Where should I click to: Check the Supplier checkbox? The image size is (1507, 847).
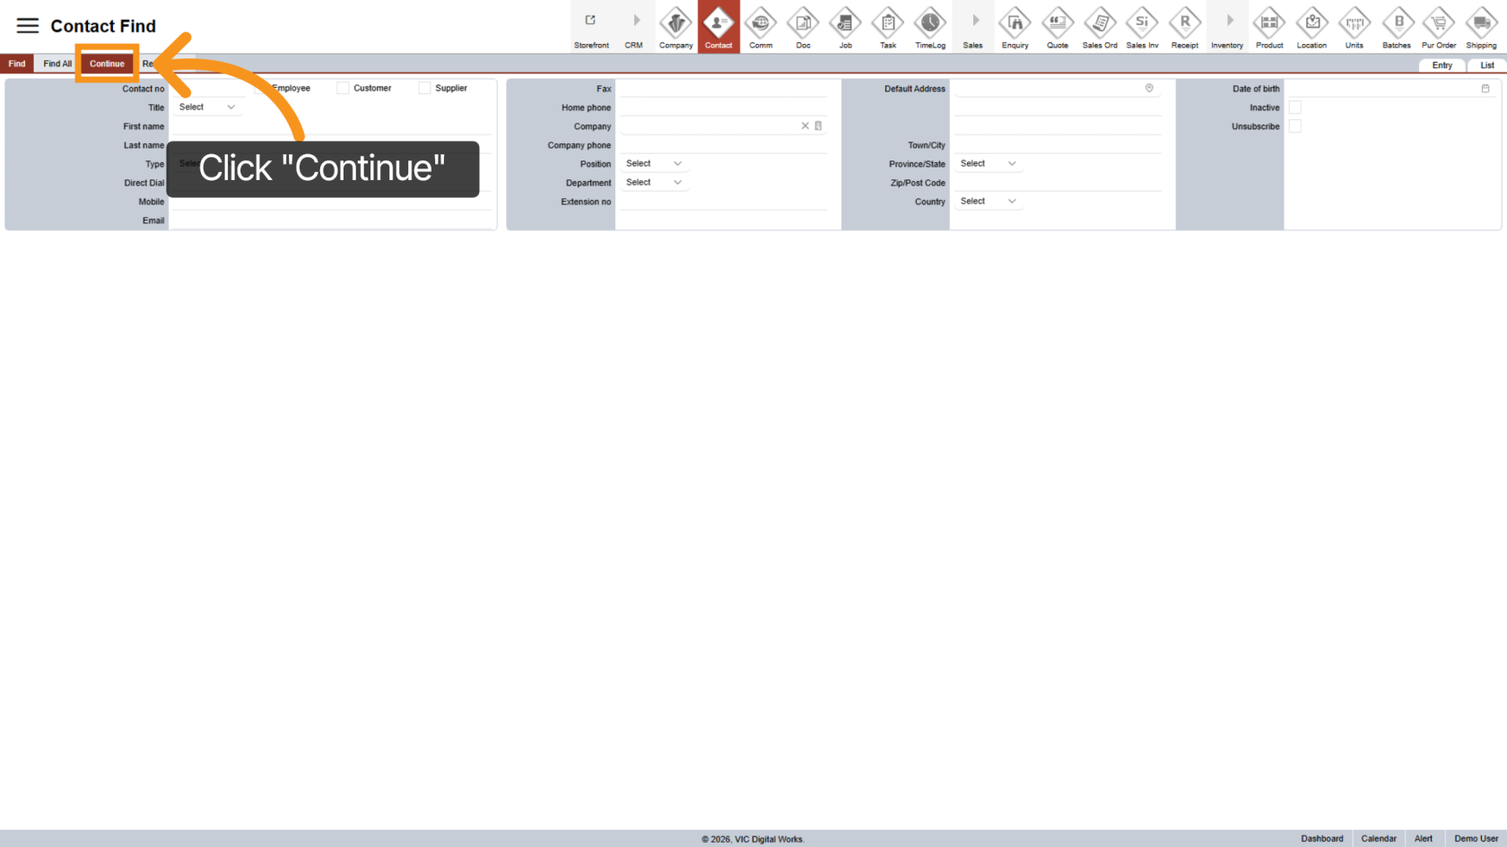tap(423, 87)
